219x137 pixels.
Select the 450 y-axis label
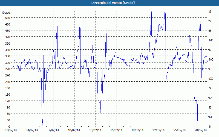pyautogui.click(x=8, y=31)
